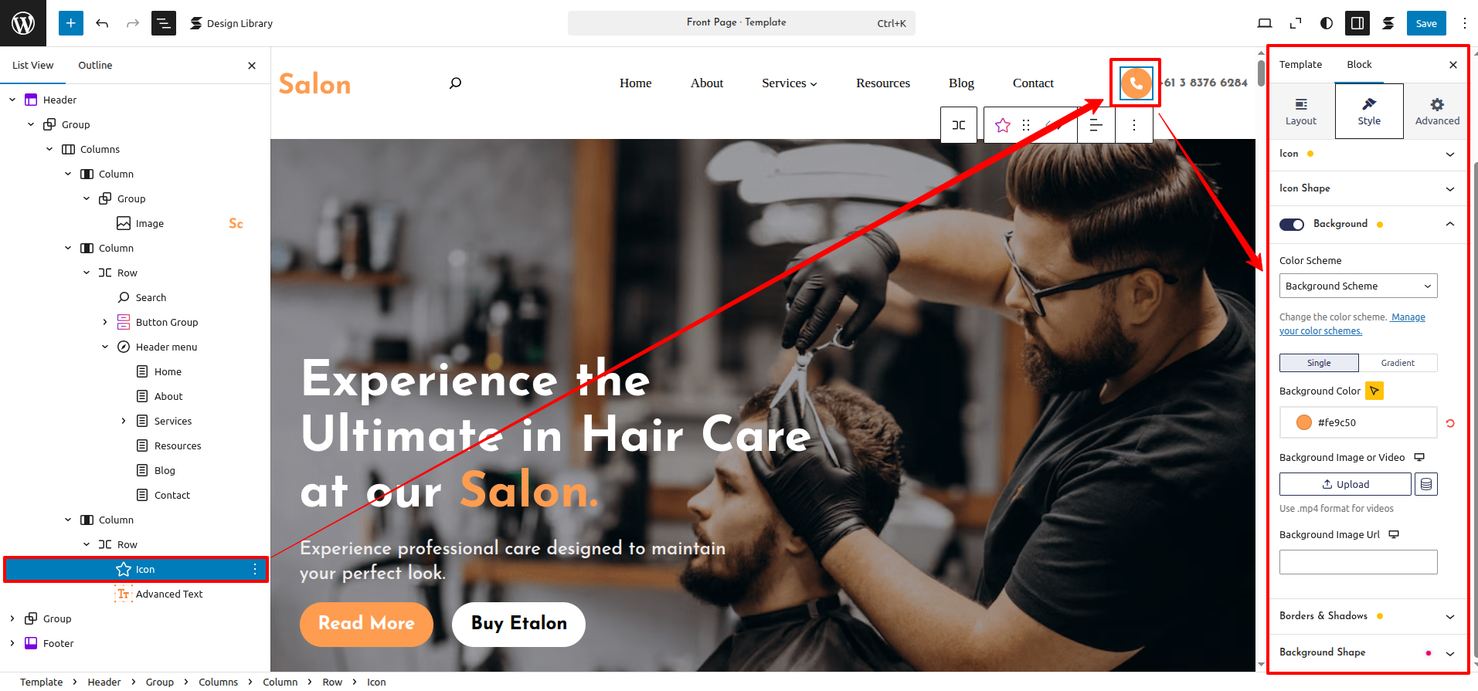This screenshot has width=1478, height=691.
Task: Open the Design Library
Action: pyautogui.click(x=231, y=23)
